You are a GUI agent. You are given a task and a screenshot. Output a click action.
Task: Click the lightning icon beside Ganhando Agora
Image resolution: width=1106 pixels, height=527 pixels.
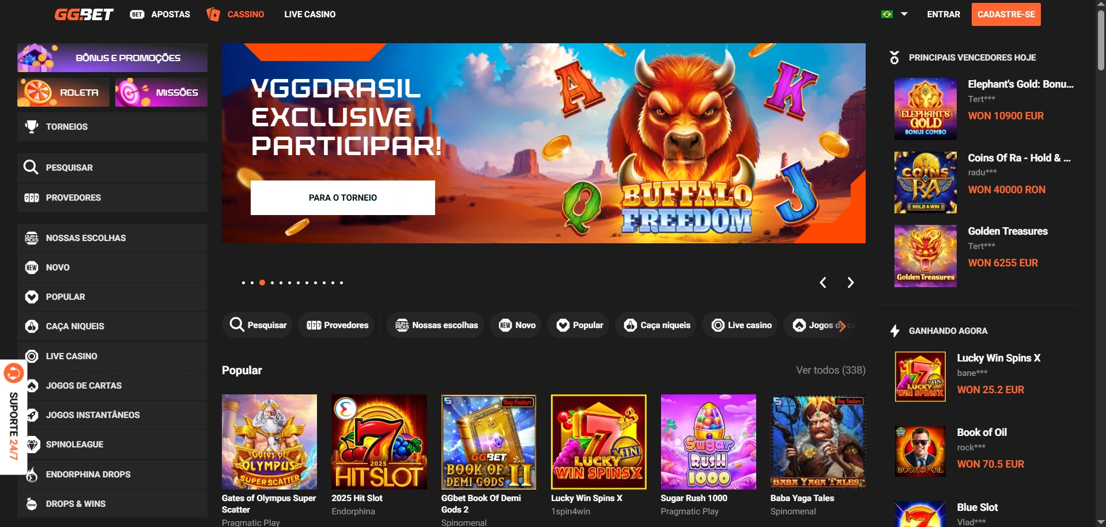click(x=894, y=331)
